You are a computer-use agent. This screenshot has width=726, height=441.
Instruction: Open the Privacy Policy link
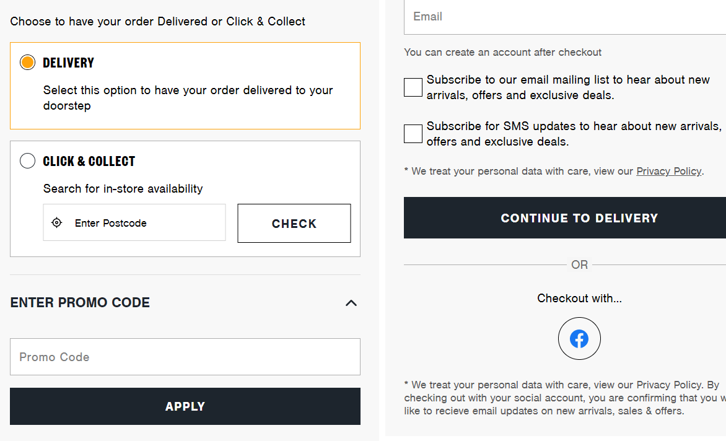tap(668, 171)
